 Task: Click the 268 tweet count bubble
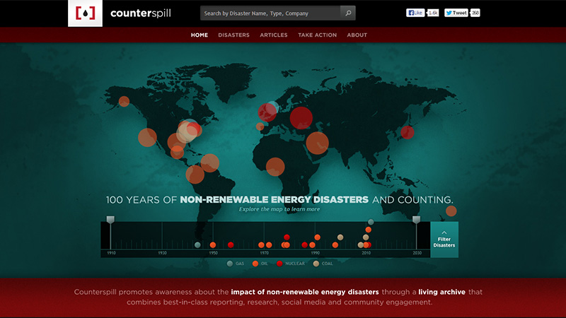[475, 13]
